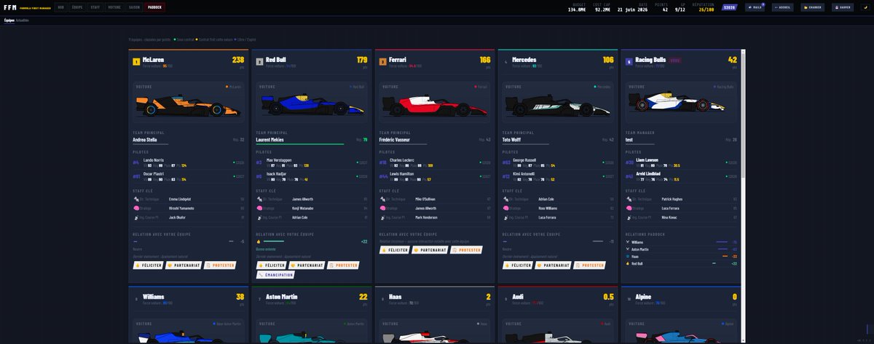Click Red Bull relation thumbs-up icon
Screen dimensions: 874x344
pos(259,241)
